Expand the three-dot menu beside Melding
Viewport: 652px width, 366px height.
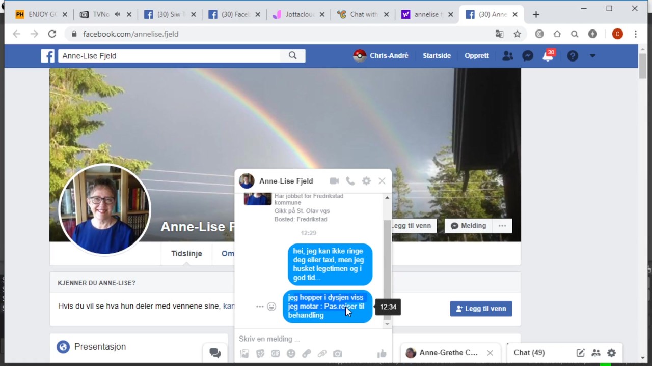tap(502, 226)
